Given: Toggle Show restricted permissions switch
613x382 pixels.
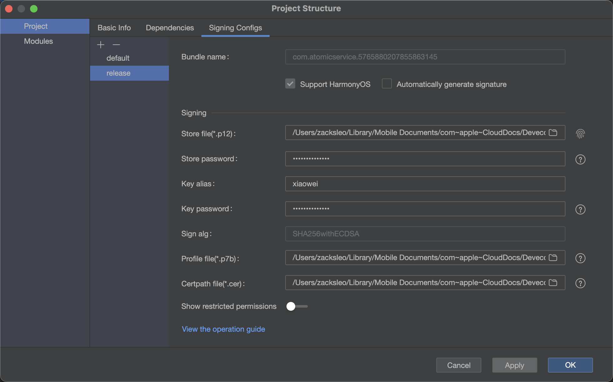Looking at the screenshot, I should [x=296, y=306].
